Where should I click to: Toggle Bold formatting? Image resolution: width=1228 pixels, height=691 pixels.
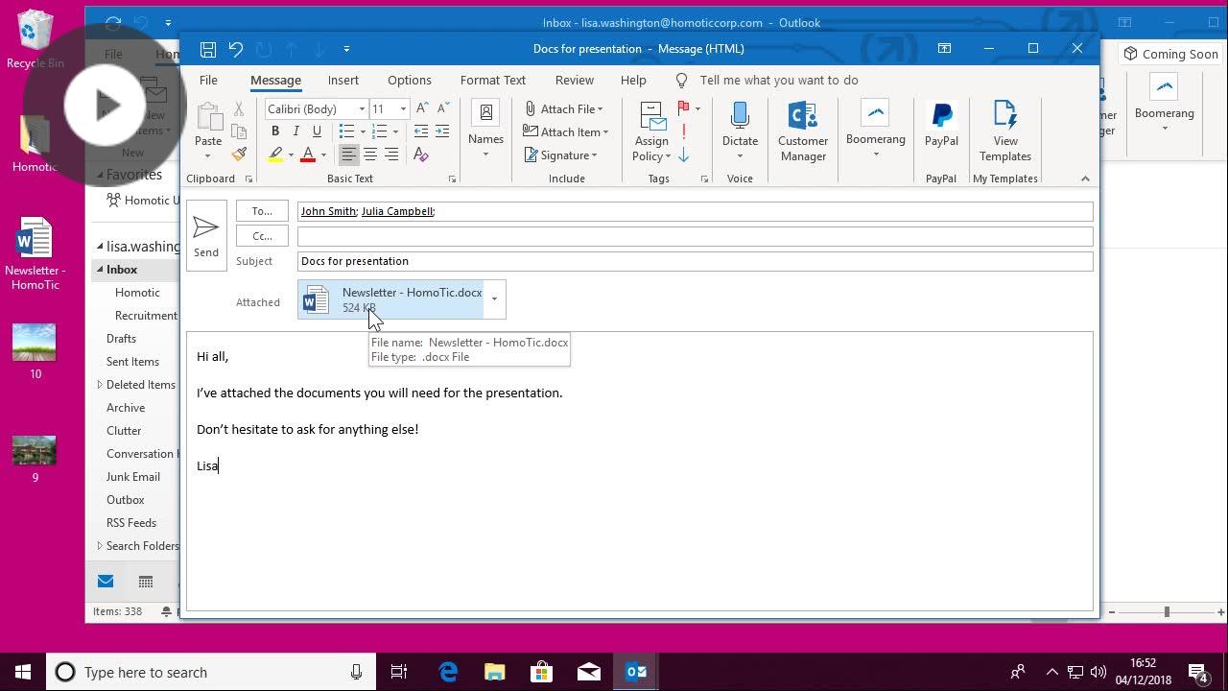tap(275, 131)
